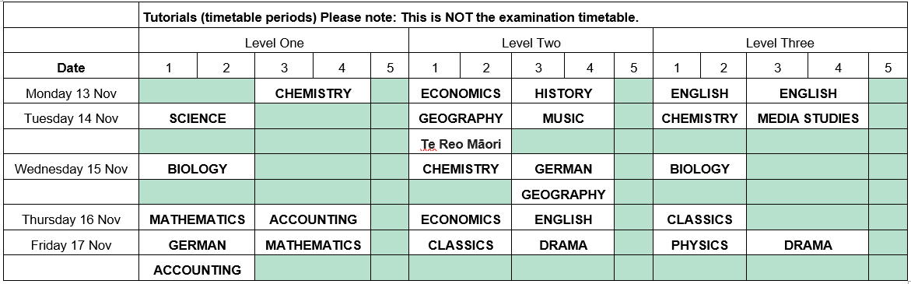Click the PHYSICS cell on Friday
Viewport: 911px width, 284px height.
point(700,245)
